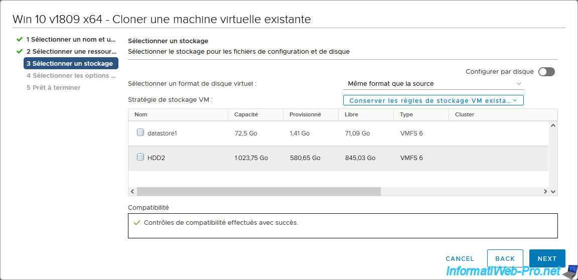Click the Sélectionner un format de disque label
Viewport: 578px width, 280px height.
[x=192, y=84]
